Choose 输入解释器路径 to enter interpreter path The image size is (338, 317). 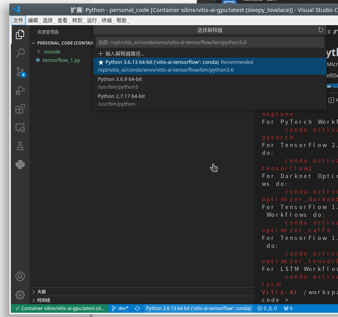(x=210, y=53)
